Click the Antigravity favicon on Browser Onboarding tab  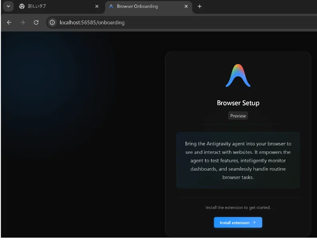coord(111,6)
